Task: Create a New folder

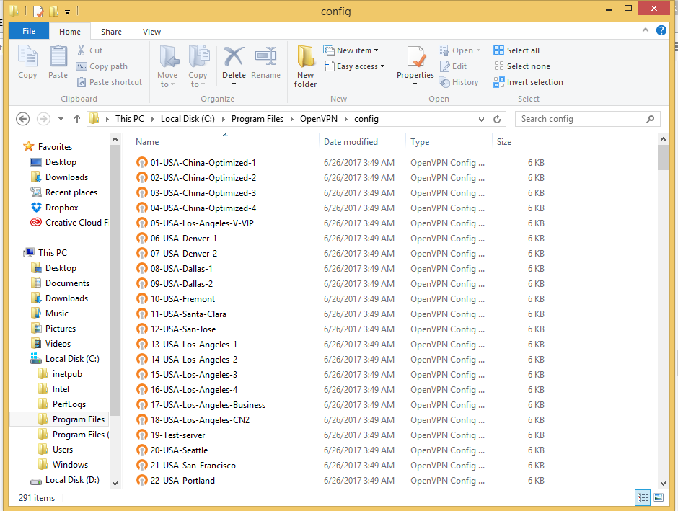Action: (x=306, y=66)
